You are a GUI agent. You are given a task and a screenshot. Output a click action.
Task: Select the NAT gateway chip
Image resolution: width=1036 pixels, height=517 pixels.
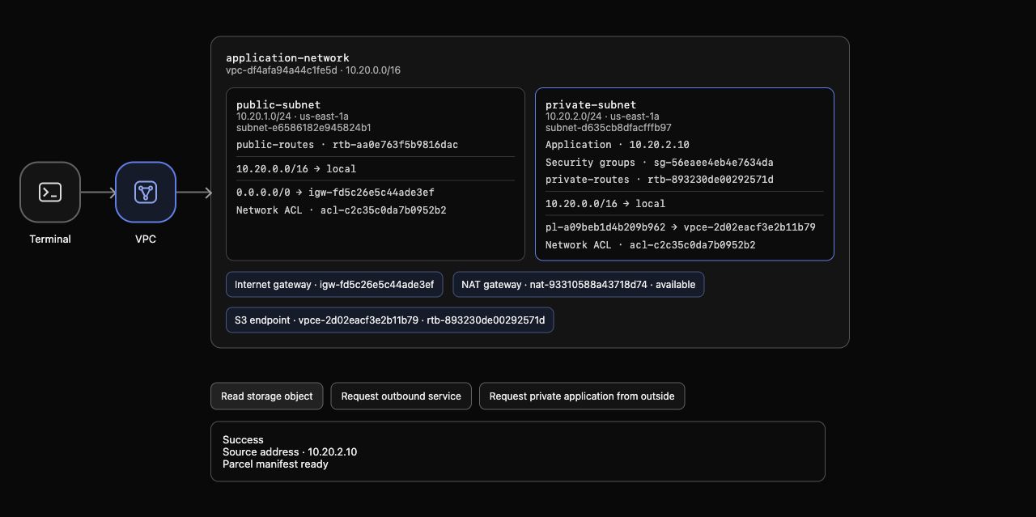pos(579,285)
